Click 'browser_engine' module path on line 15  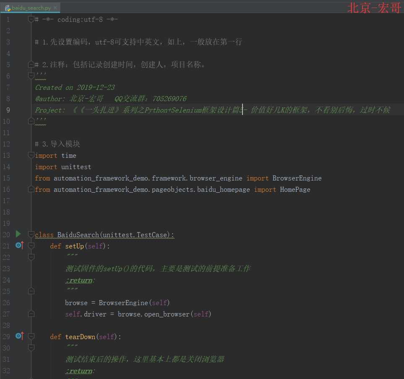[216, 178]
